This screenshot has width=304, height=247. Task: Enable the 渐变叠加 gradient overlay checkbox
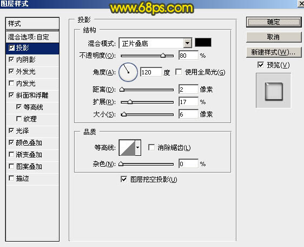tap(11, 154)
